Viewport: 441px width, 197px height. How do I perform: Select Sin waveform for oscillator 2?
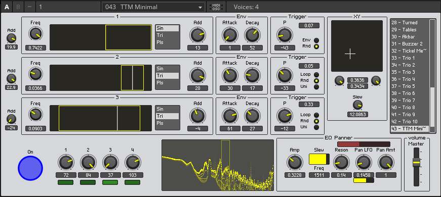pos(168,69)
